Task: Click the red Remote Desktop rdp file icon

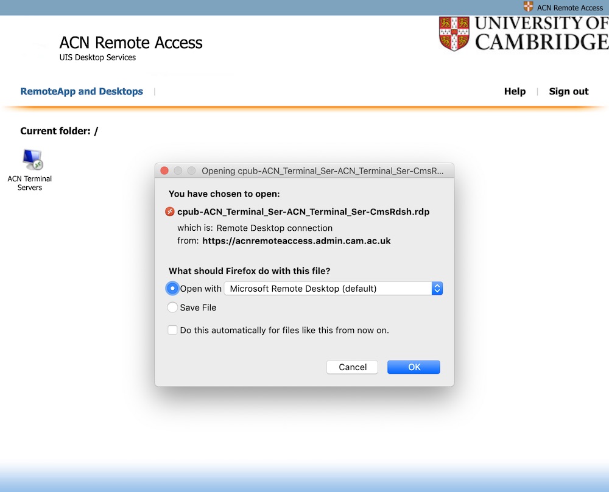Action: [x=170, y=212]
